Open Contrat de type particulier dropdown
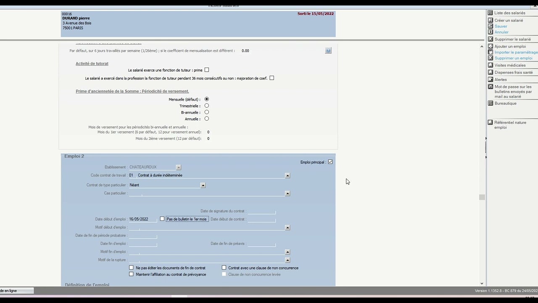 tap(203, 185)
